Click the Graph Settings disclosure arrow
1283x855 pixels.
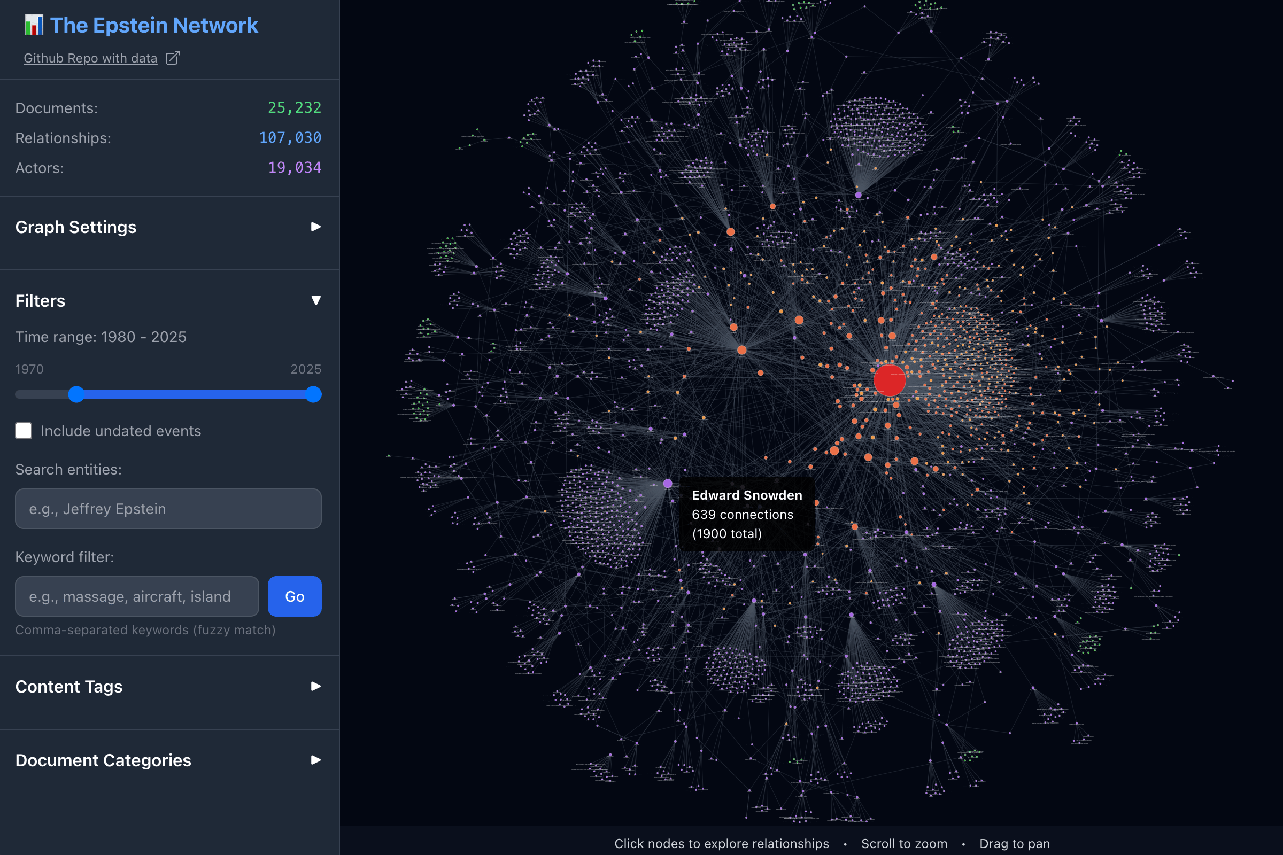click(316, 227)
